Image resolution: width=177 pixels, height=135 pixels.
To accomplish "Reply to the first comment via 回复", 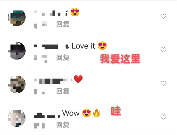I will tap(63, 24).
